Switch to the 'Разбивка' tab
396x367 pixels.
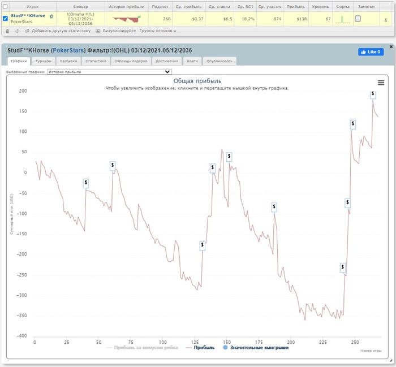[68, 61]
